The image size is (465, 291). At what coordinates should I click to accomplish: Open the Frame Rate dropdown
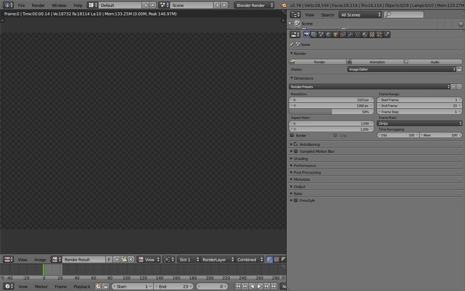click(420, 123)
